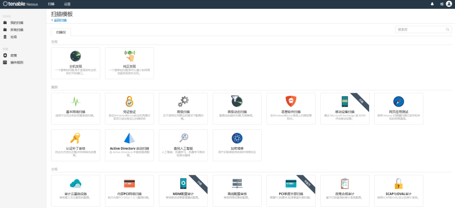Click the 加密清单 template title
Screen dimensions: 455x208
pos(237,148)
